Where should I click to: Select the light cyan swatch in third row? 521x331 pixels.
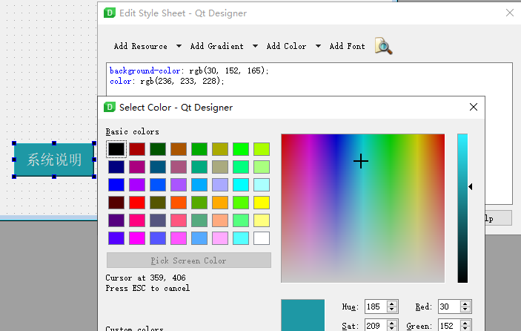262,185
